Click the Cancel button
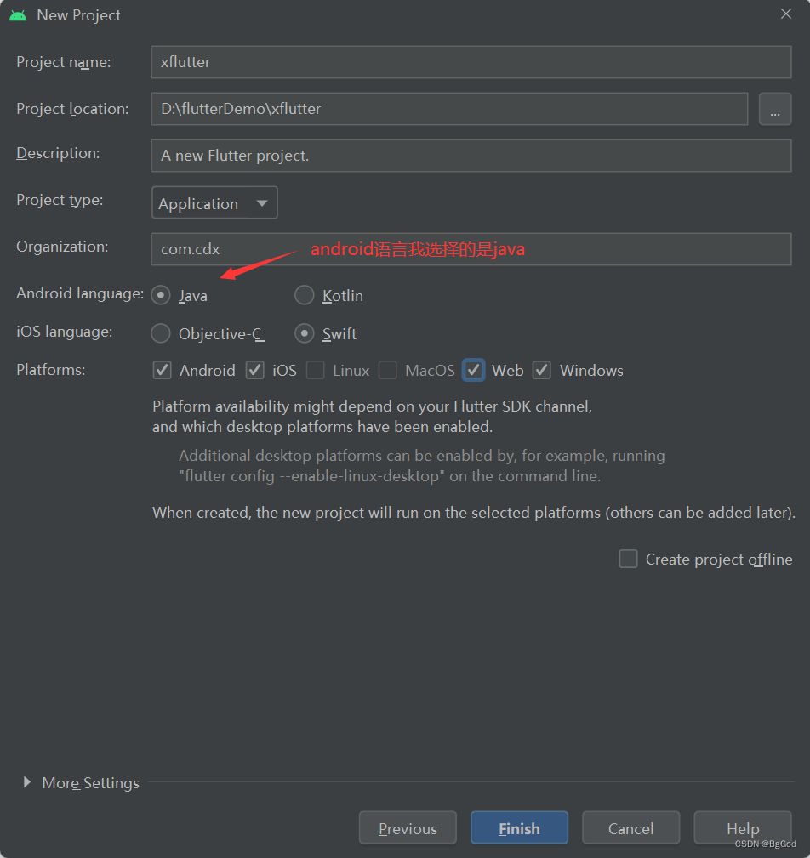Image resolution: width=810 pixels, height=858 pixels. [631, 828]
